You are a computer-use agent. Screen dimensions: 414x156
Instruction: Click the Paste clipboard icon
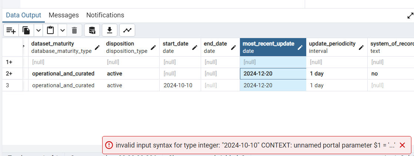click(50, 30)
